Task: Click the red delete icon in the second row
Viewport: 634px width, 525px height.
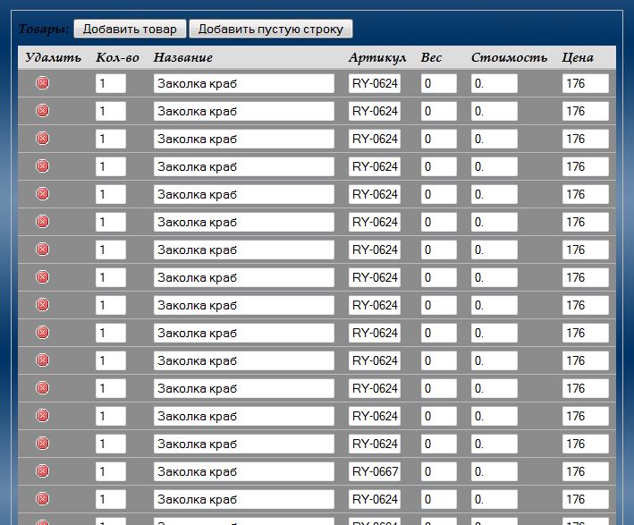Action: point(42,111)
